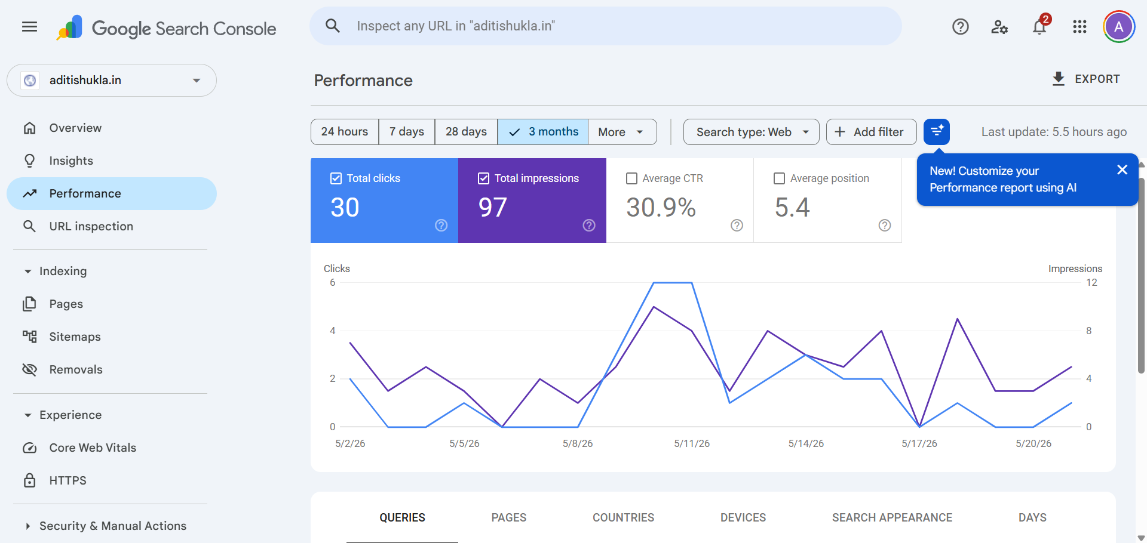
Task: Show help for Total clicks
Action: click(x=441, y=225)
